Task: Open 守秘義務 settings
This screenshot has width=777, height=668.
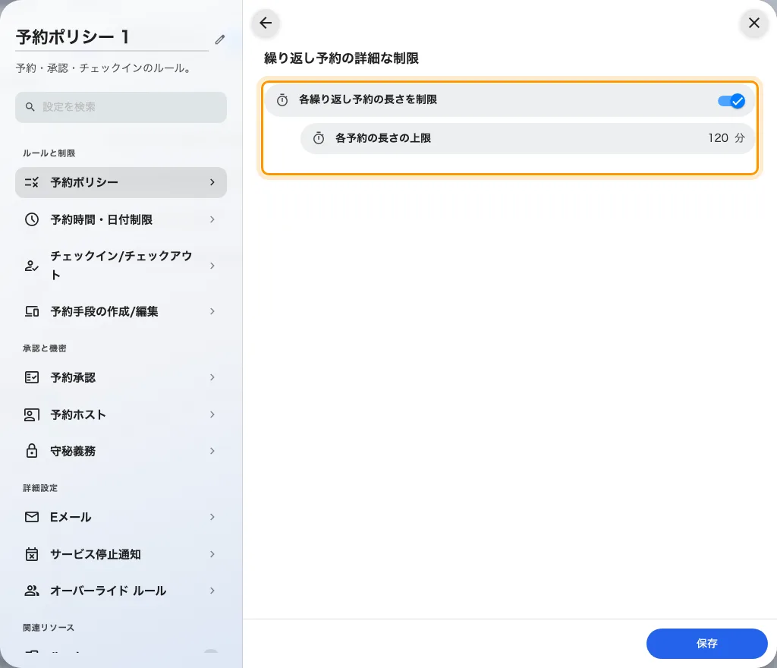Action: [121, 451]
